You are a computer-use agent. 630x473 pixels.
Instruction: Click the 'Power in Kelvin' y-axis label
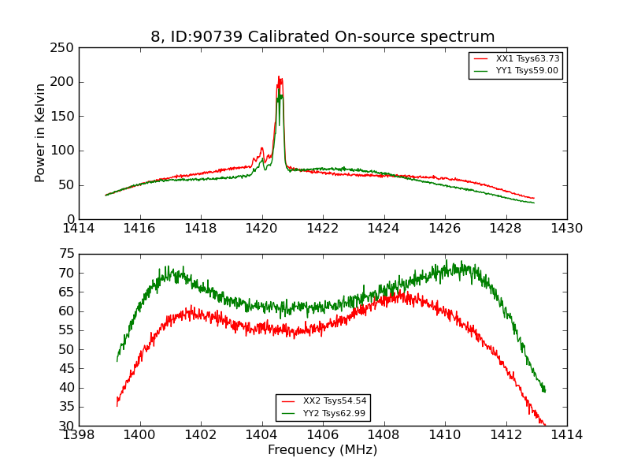click(40, 133)
